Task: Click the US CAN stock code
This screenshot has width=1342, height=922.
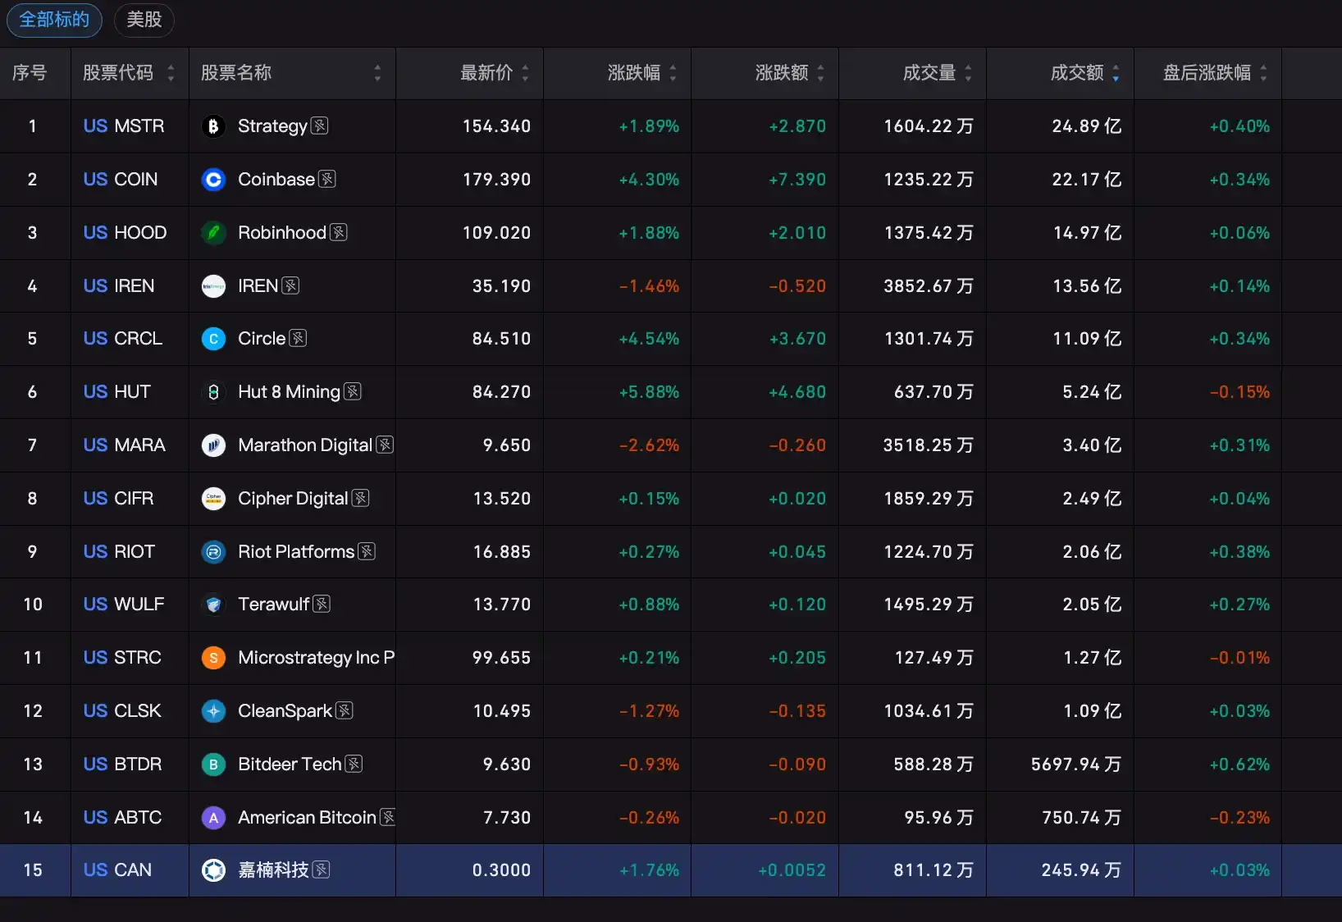Action: coord(117,870)
